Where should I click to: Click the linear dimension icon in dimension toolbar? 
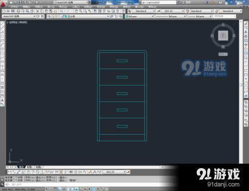9,172
